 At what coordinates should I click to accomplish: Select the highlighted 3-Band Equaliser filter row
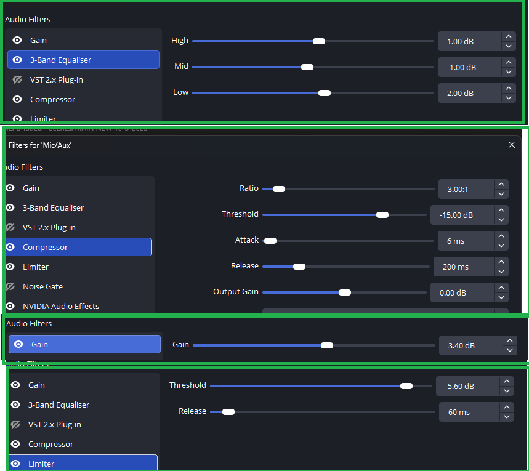tap(83, 60)
